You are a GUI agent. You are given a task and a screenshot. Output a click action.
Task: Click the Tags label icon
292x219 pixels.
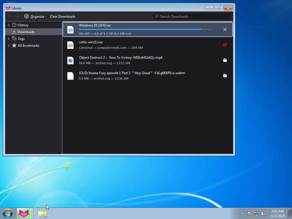14,38
